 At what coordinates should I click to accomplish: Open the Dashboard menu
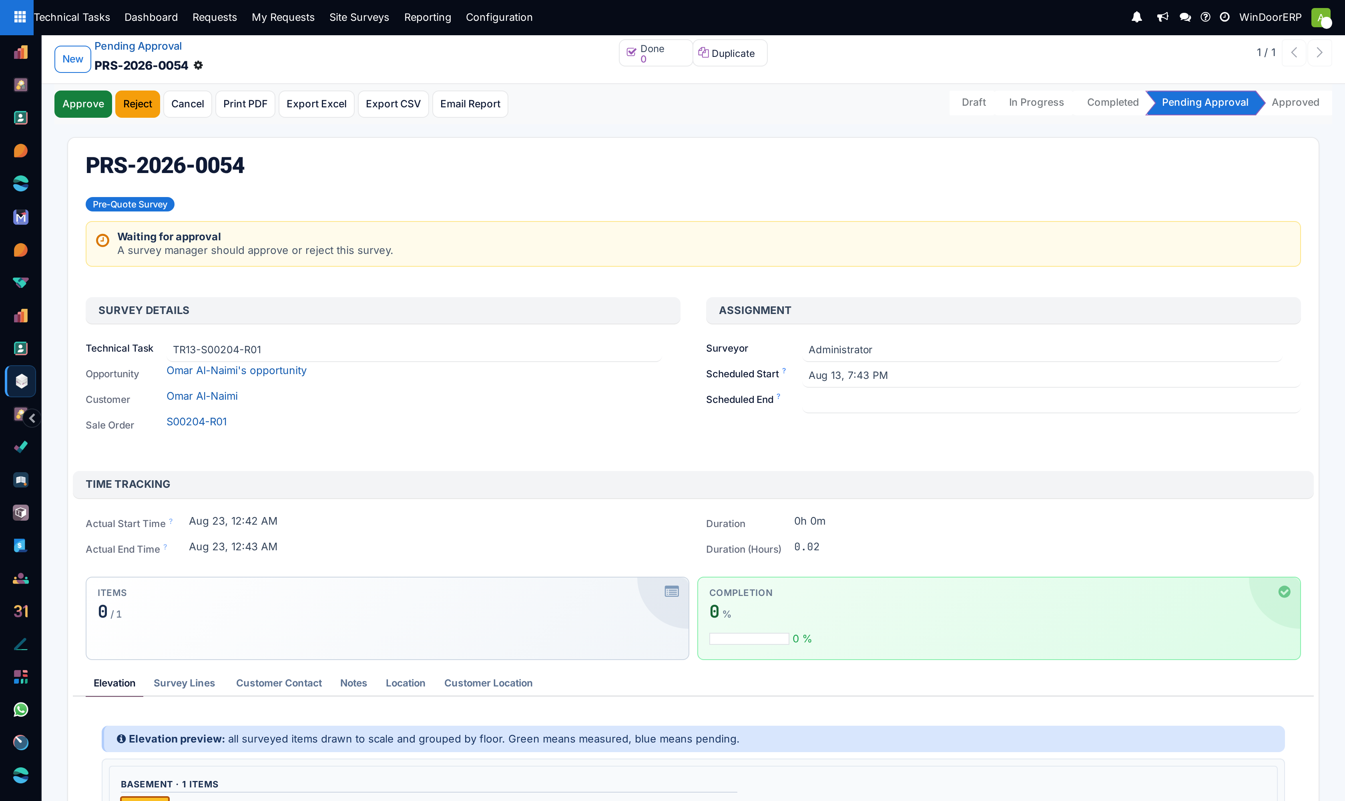tap(151, 17)
